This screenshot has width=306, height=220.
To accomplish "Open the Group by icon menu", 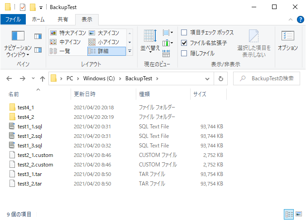I will pos(167,33).
